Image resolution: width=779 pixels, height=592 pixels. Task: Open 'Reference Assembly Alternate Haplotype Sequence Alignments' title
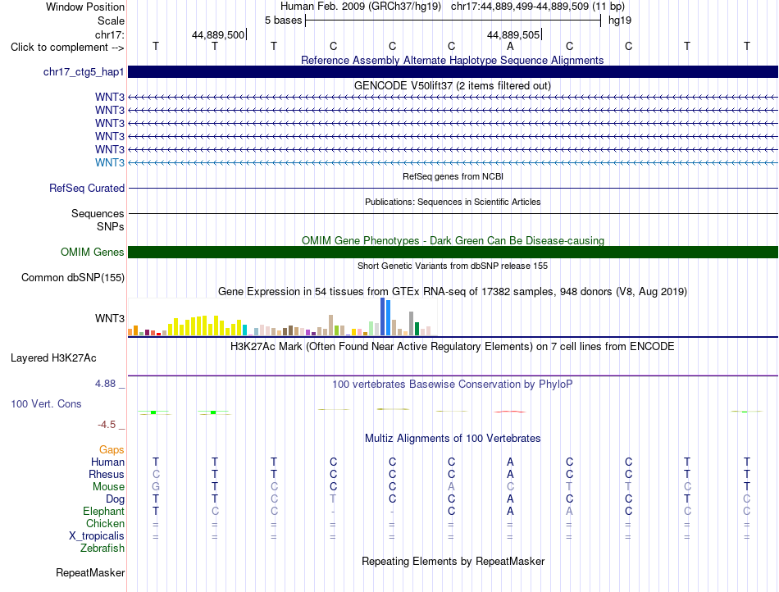[453, 60]
